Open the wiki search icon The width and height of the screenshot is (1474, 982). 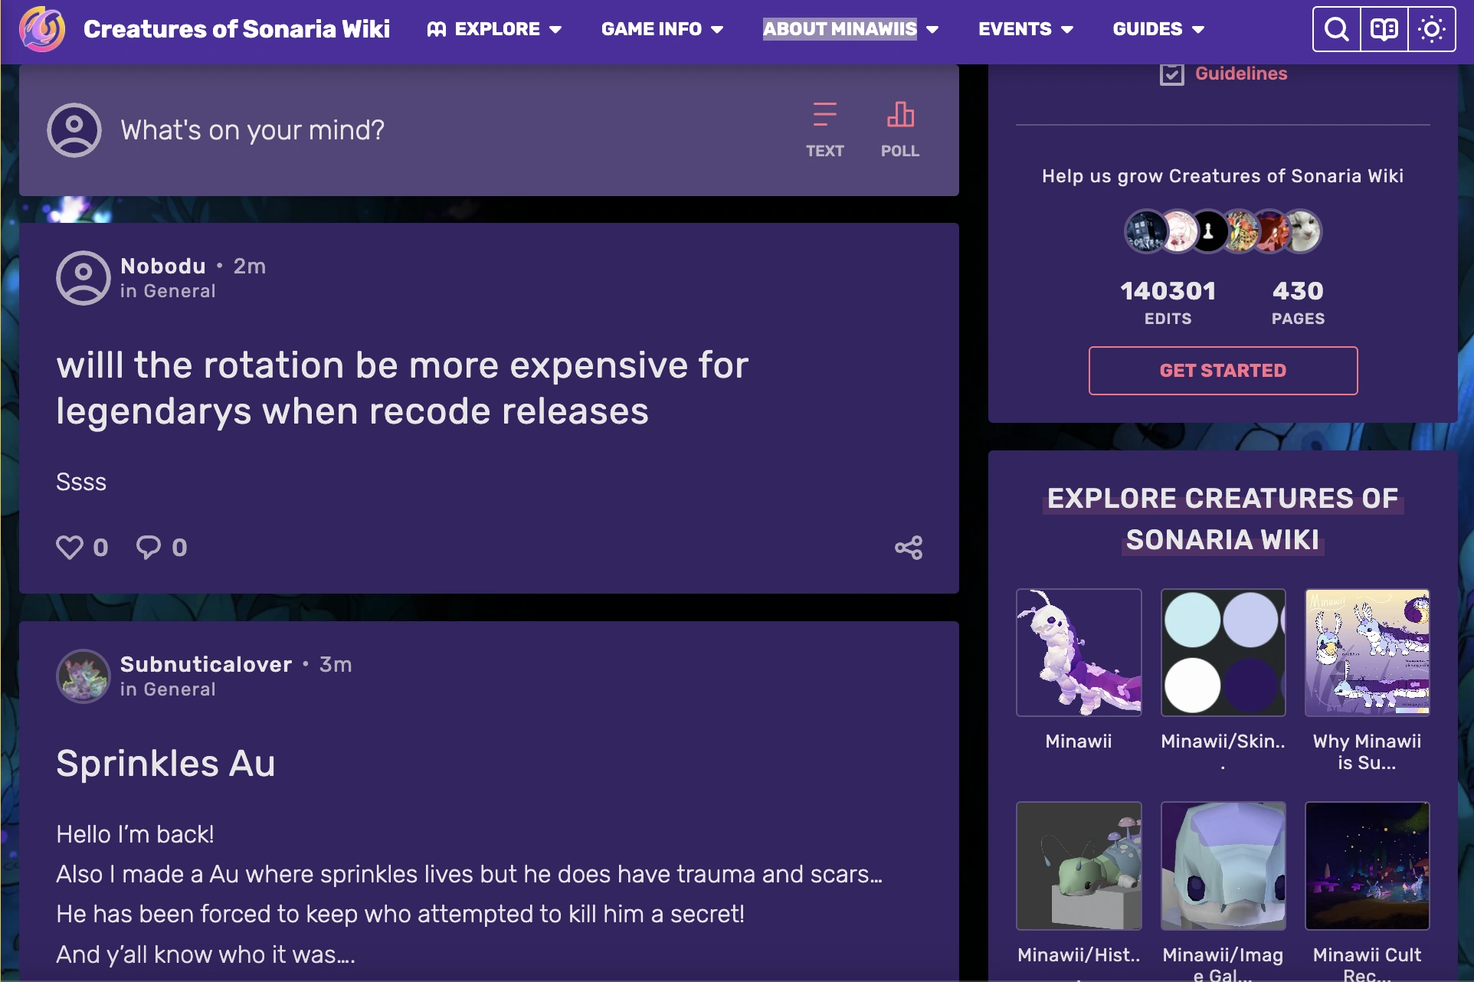[1336, 30]
